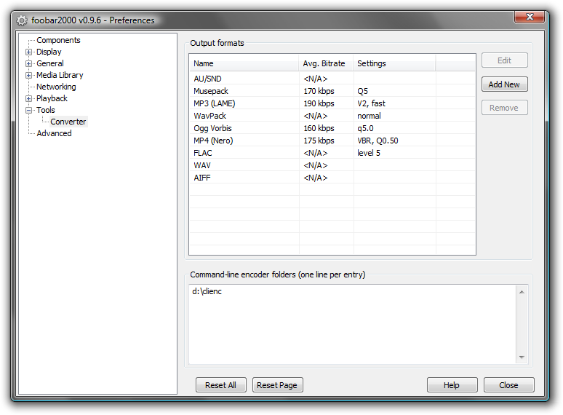563x415 pixels.
Task: Click the encoder folders scrollbar down arrow
Action: [x=522, y=357]
